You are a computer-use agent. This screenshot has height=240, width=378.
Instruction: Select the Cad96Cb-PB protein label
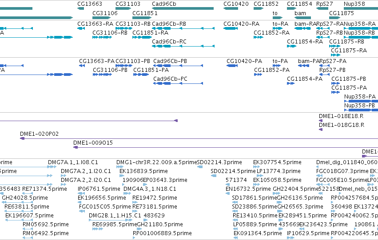pyautogui.click(x=170, y=61)
